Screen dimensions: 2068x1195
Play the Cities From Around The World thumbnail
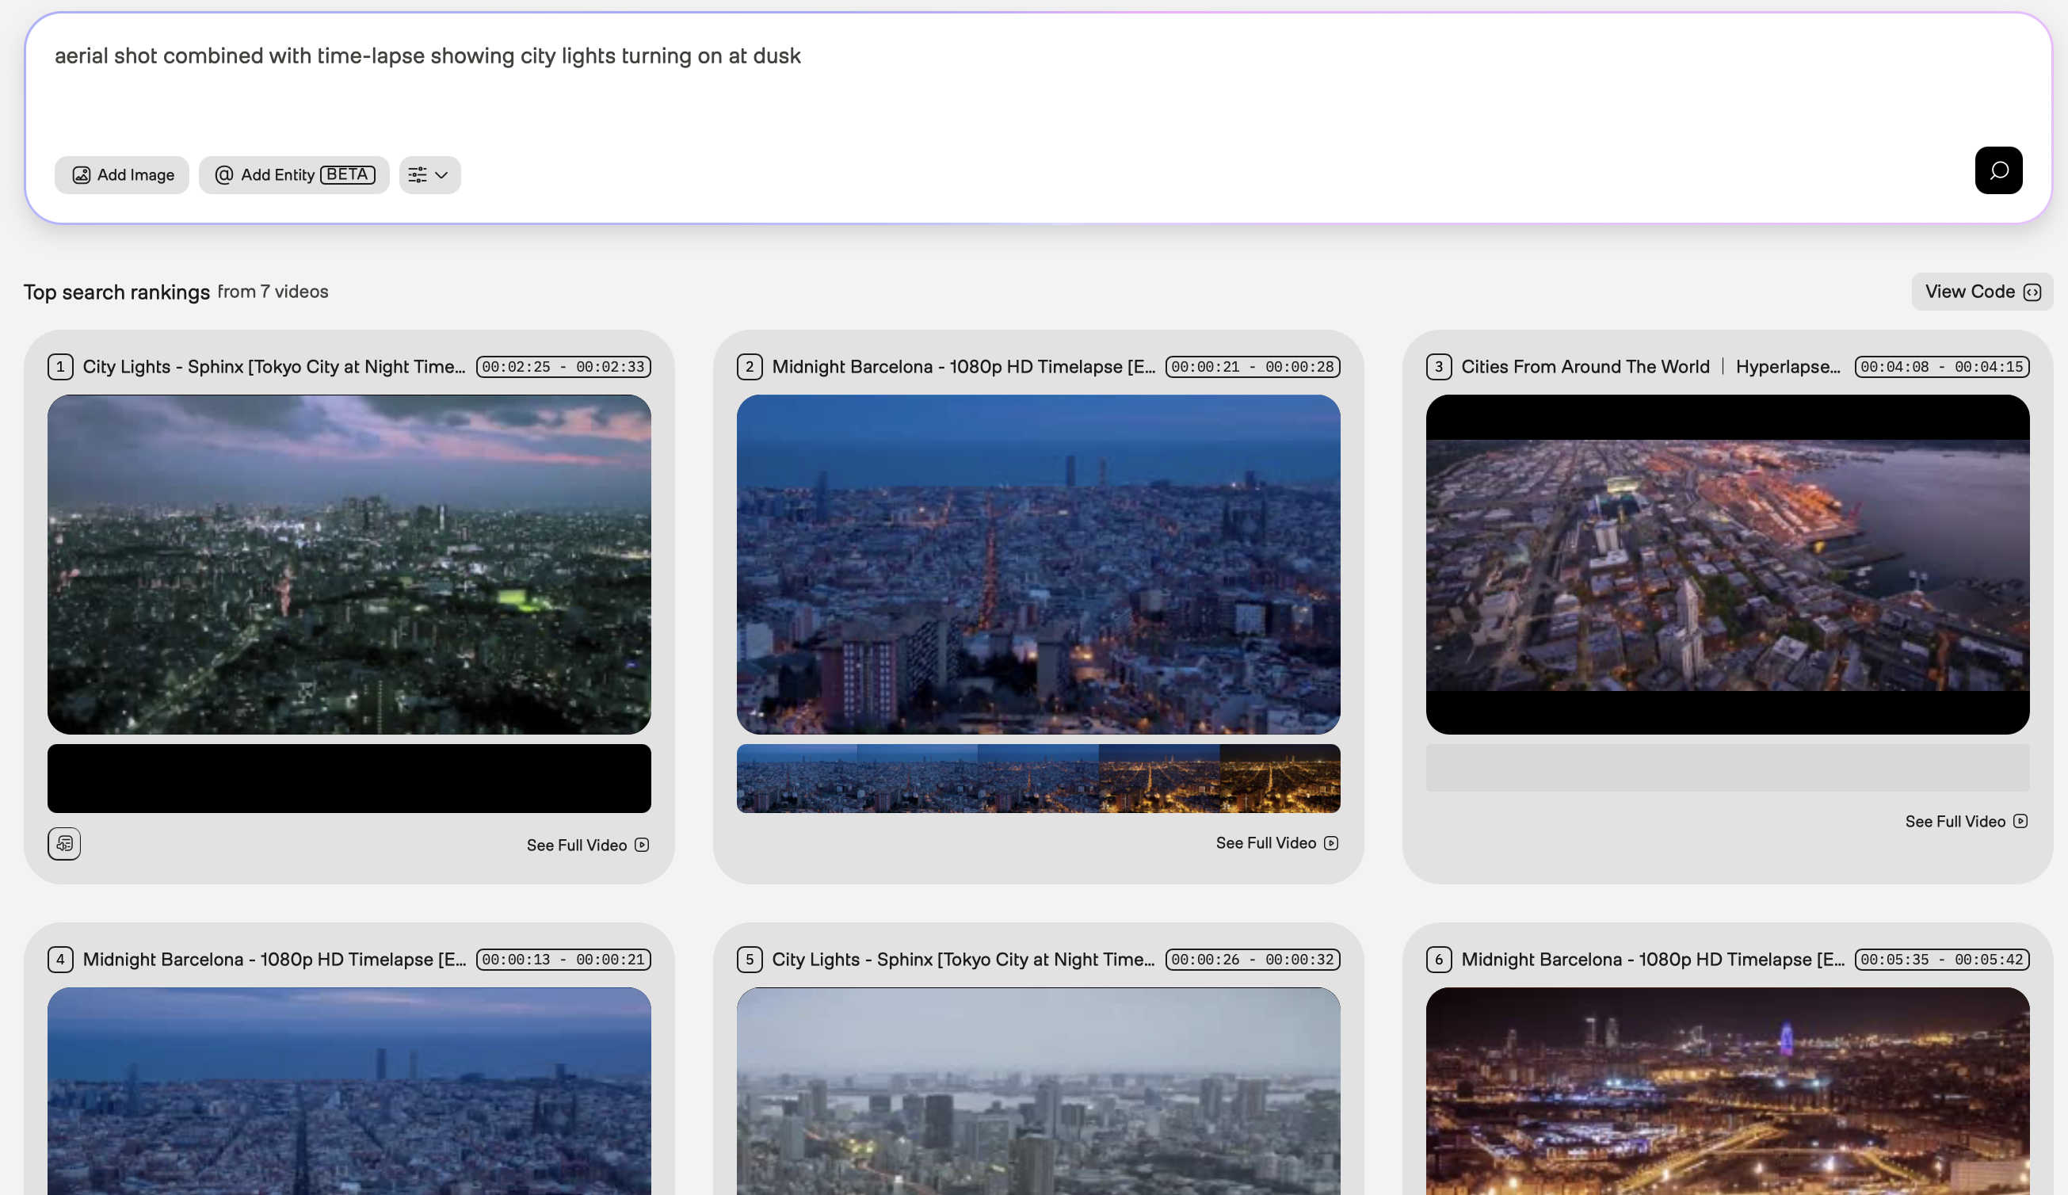click(x=1727, y=565)
